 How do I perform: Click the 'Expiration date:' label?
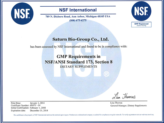click(18, 110)
